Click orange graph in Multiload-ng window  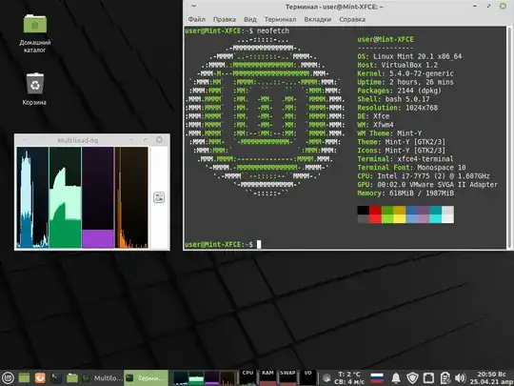coord(131,197)
